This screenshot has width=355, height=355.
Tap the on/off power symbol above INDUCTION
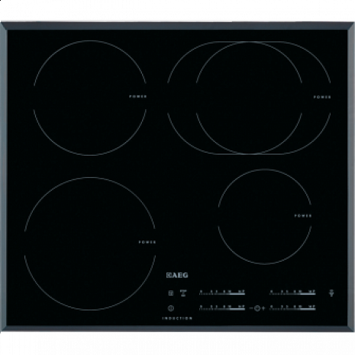coord(171,308)
